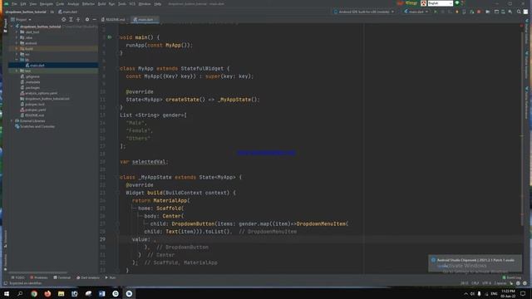Open the Terminal tool window

62,277
